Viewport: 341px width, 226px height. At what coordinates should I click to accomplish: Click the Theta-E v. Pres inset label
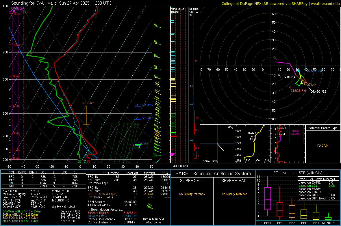[x=252, y=136]
